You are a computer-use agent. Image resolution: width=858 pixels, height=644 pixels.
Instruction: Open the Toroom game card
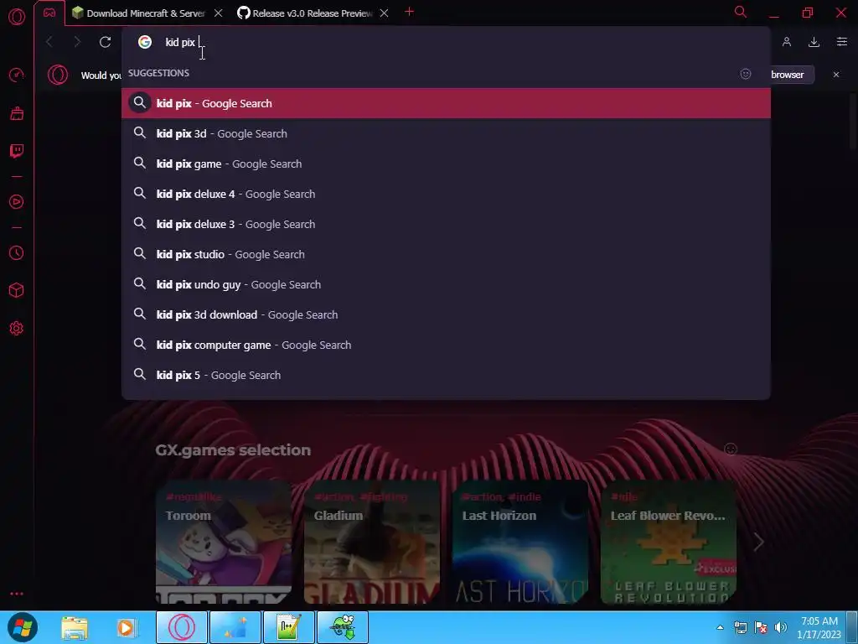[223, 543]
